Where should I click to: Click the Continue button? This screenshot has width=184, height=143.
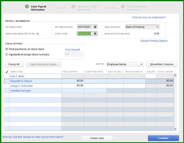click(163, 138)
